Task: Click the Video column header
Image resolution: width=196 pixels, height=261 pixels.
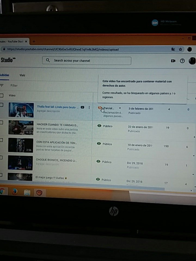Action: [12, 95]
